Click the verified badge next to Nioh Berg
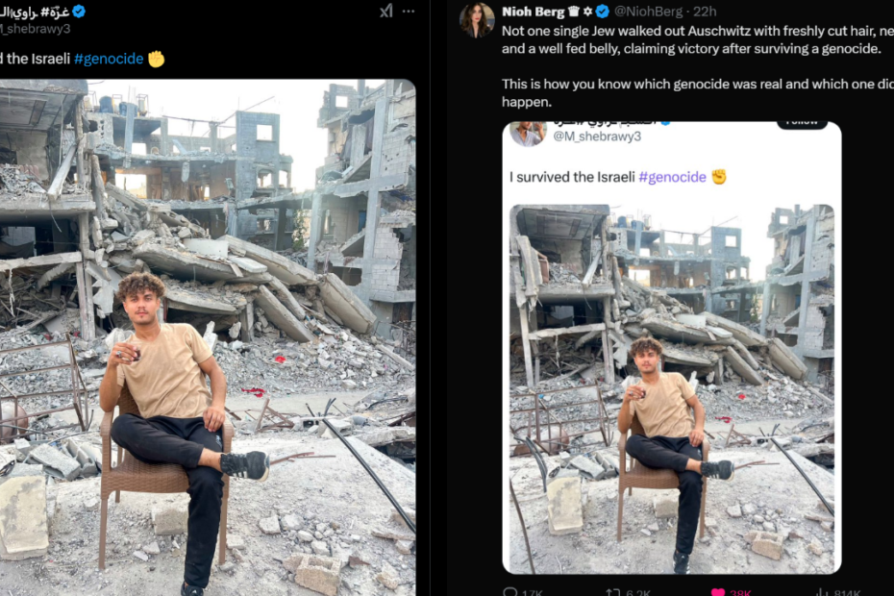 click(603, 12)
